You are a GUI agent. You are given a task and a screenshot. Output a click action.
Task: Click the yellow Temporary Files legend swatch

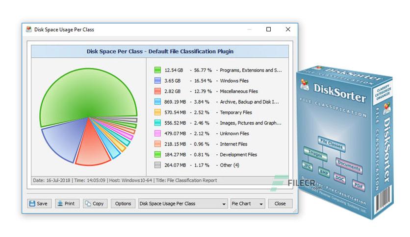point(157,112)
